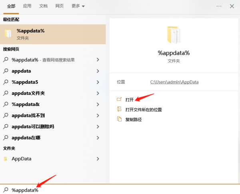Expand arrow beside AppData folder result

coord(98,159)
